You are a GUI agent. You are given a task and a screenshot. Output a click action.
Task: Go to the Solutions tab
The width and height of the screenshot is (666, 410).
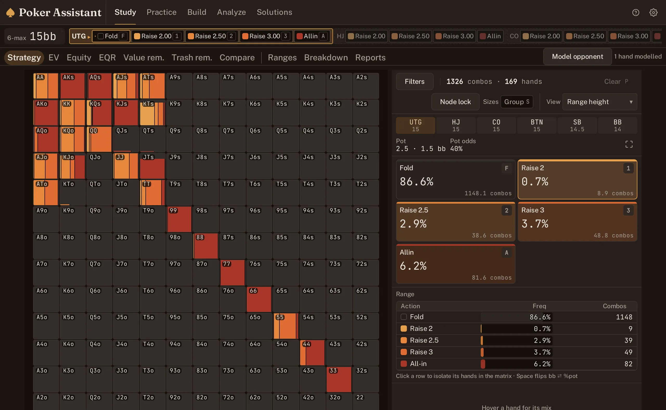(274, 12)
